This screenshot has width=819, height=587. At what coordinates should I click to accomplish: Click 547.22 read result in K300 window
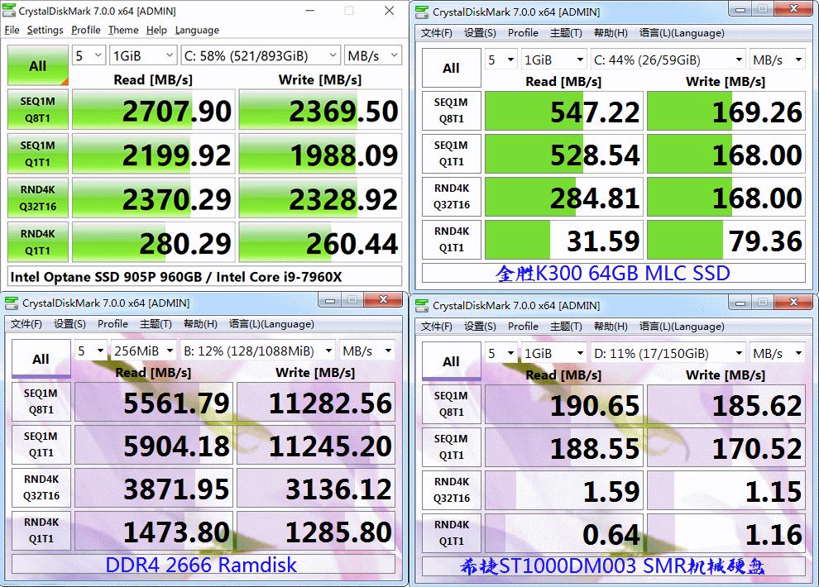564,111
